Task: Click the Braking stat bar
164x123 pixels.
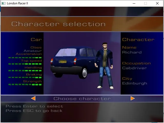Action: pos(25,77)
